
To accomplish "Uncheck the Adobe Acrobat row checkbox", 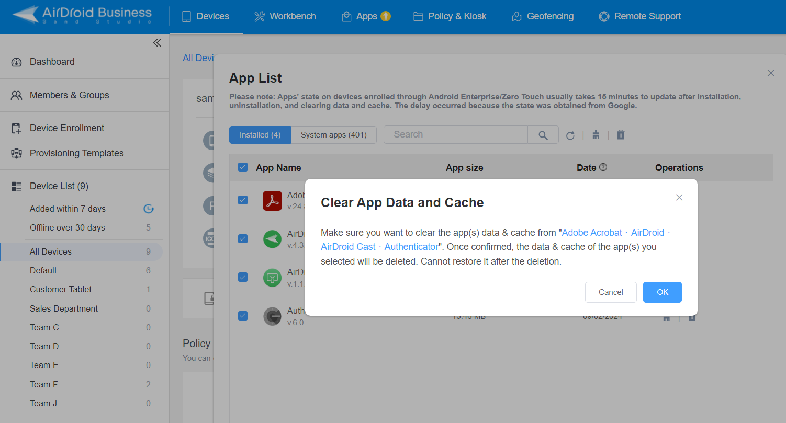I will pyautogui.click(x=243, y=200).
